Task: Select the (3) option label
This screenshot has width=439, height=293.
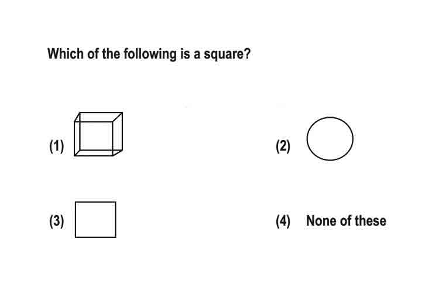Action: click(x=57, y=221)
